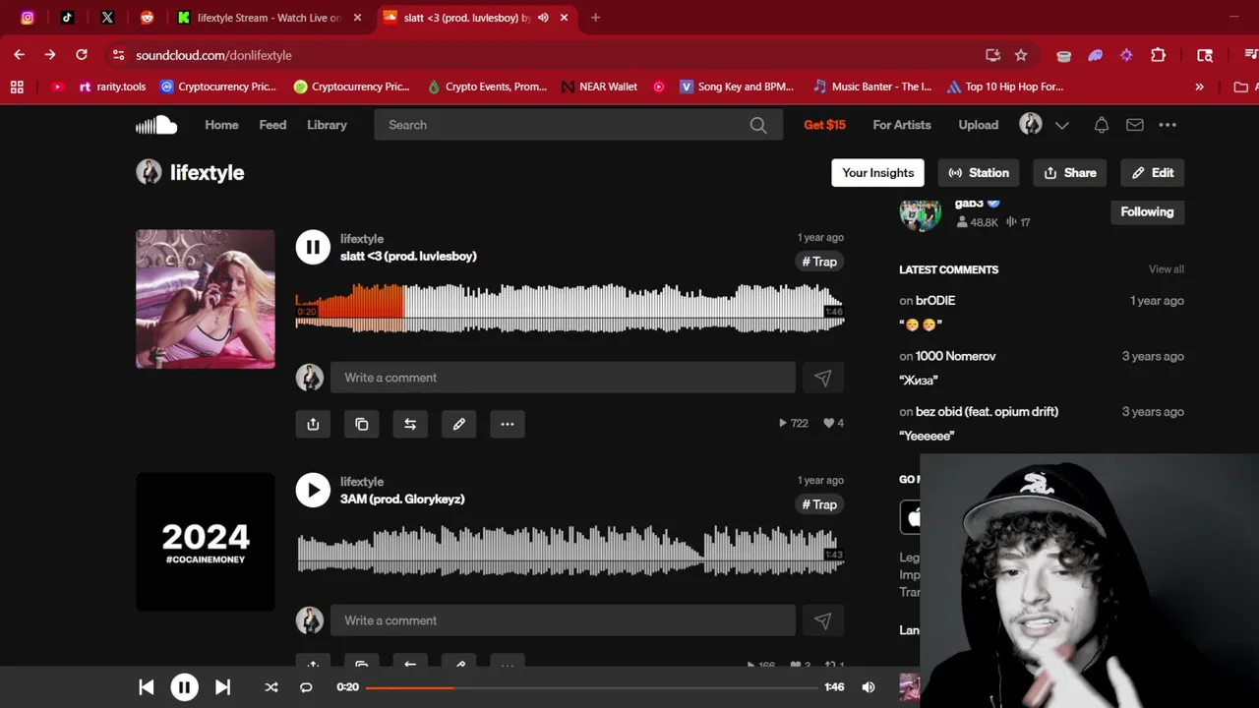The width and height of the screenshot is (1259, 708).
Task: Share the lifextyle profile
Action: click(1070, 172)
